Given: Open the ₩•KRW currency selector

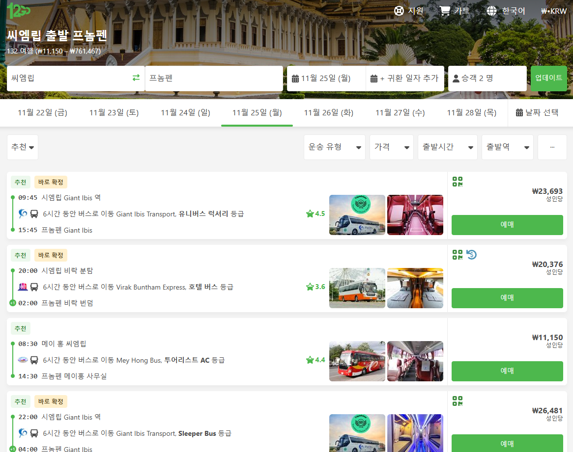Looking at the screenshot, I should (x=554, y=11).
